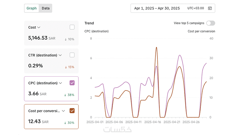Image resolution: width=235 pixels, height=135 pixels.
Task: Click the Cost per conversion 30% indicator
Action: [69, 123]
